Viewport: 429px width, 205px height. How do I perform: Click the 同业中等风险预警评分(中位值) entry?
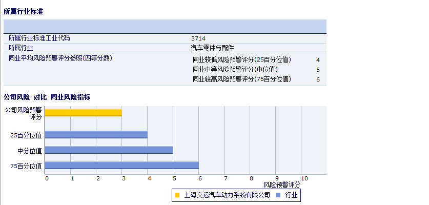(235, 70)
